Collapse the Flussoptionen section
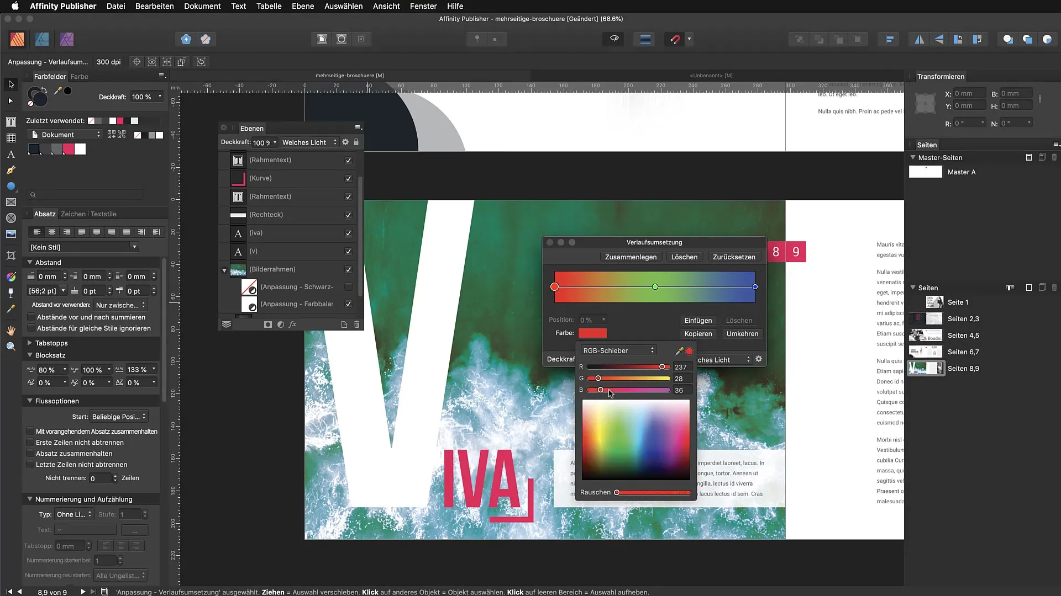 click(30, 401)
